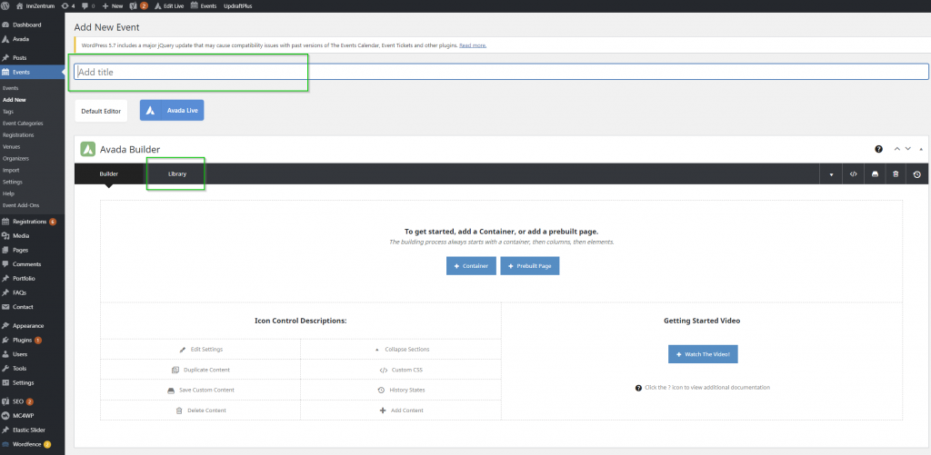
Task: Open the history states clock icon
Action: click(916, 173)
